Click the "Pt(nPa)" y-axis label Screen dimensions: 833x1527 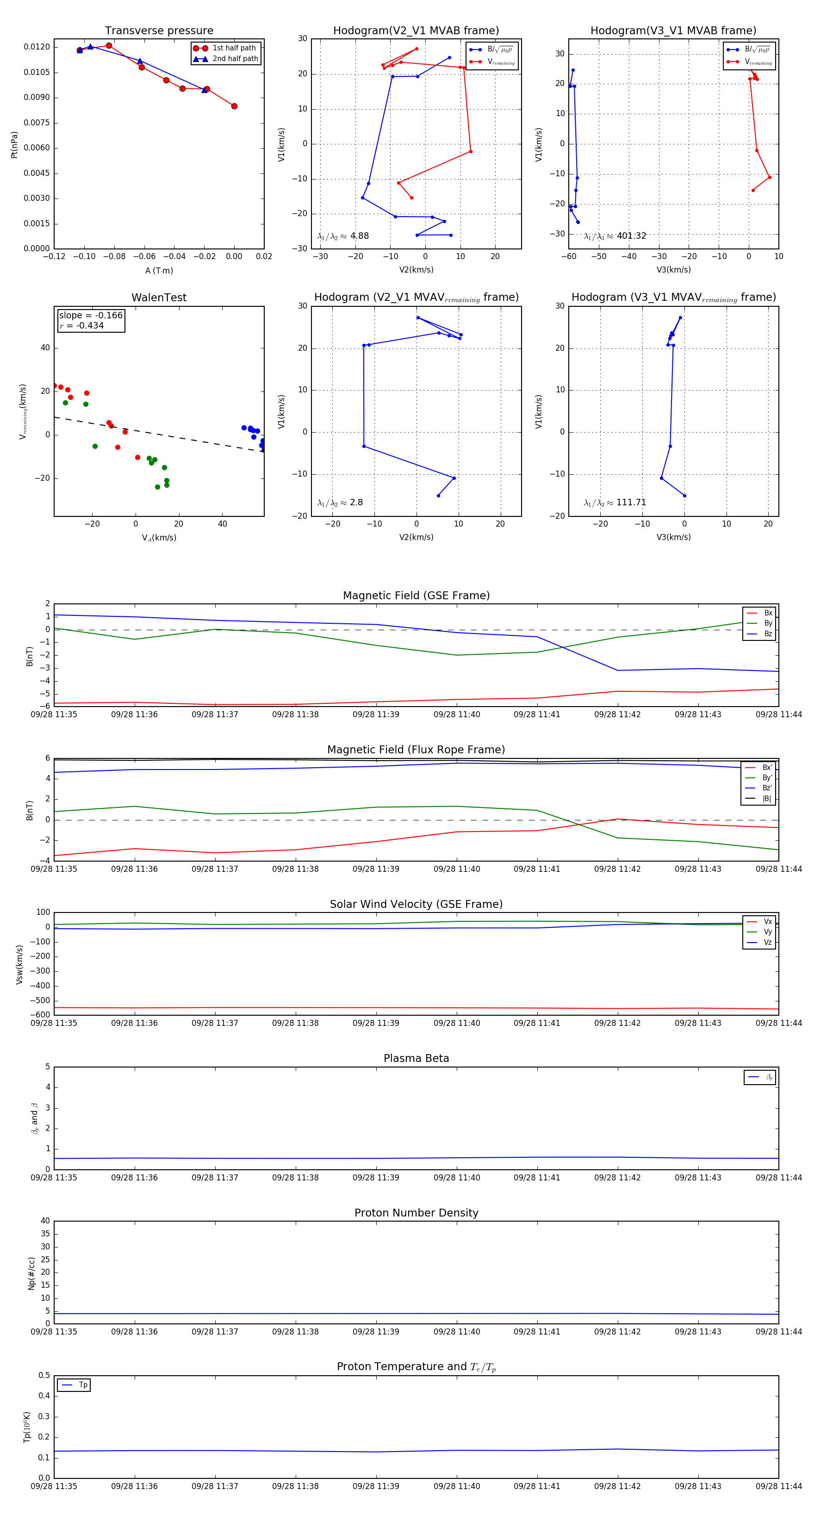tap(14, 145)
